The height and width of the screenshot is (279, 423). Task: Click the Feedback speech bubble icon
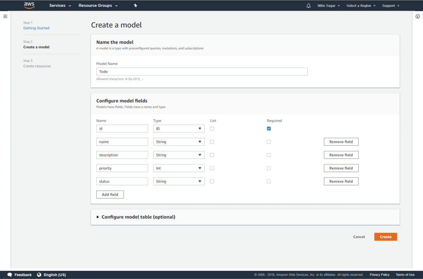10,274
